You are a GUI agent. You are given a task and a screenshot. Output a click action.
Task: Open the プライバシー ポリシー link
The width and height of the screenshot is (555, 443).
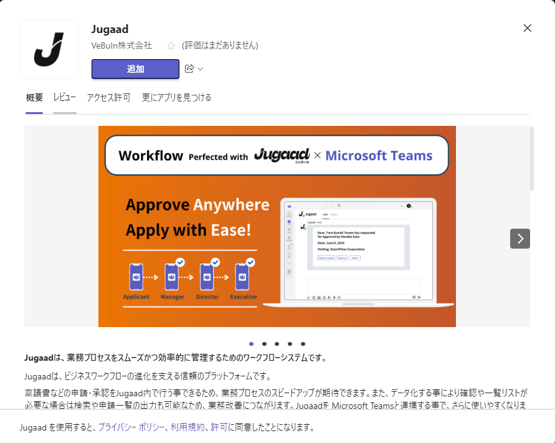coord(131,427)
